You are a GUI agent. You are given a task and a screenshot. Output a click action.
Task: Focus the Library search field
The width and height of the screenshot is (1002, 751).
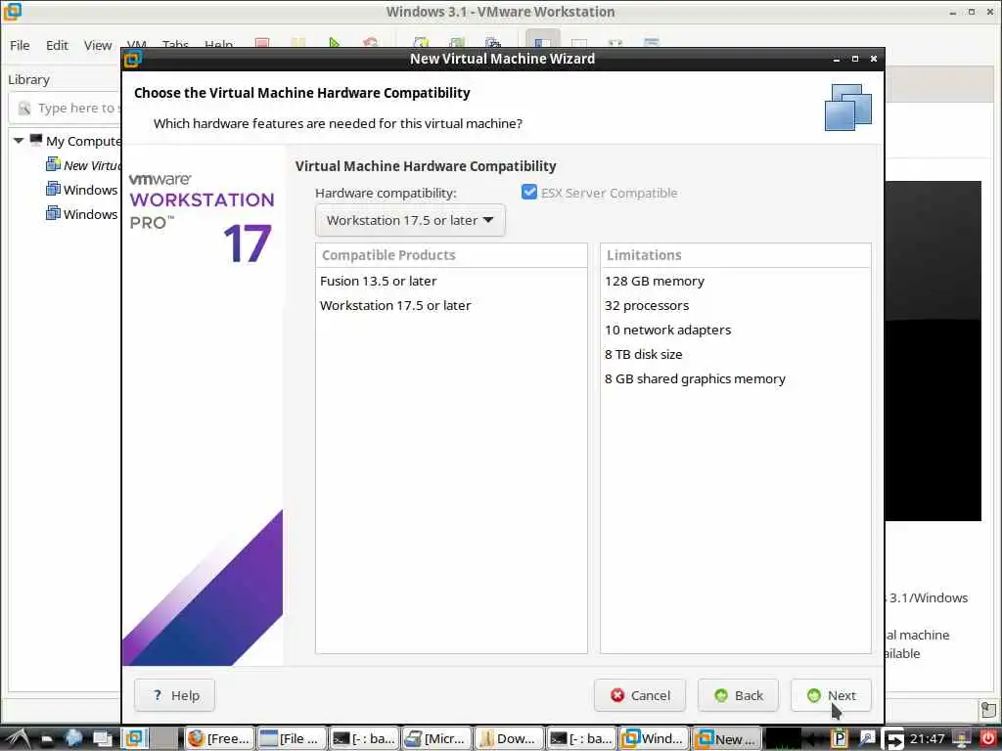pos(65,108)
